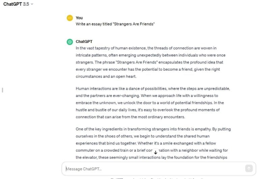Click the line "circumstances and an open heart."
Screen dimensions: 270x179
(x=106, y=76)
